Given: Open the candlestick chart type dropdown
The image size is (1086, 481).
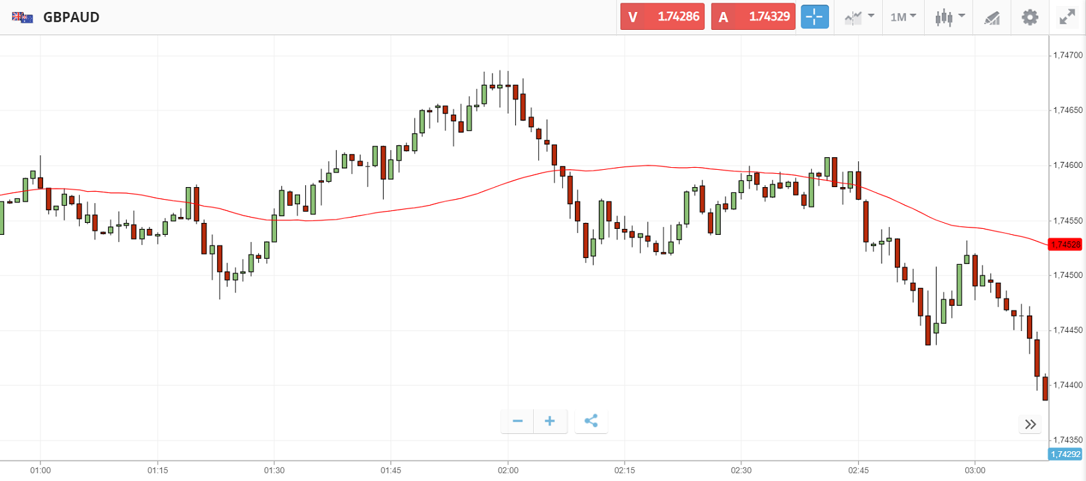Looking at the screenshot, I should (949, 17).
